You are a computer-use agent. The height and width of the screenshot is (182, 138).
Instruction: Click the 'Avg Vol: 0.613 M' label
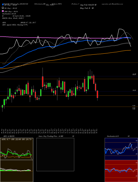(x=88, y=5)
